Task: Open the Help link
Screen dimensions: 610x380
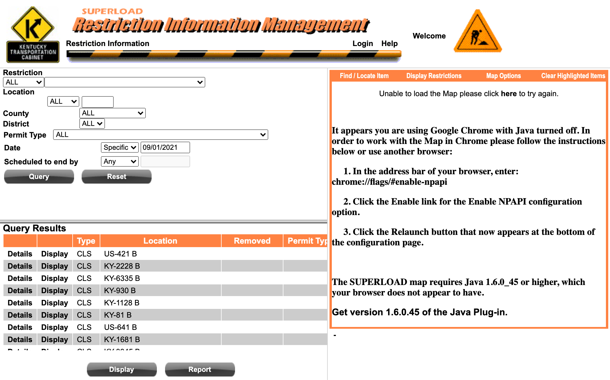Action: [390, 43]
